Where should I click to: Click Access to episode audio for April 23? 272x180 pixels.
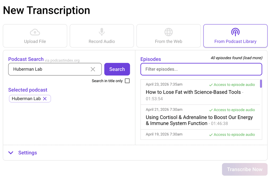[x=232, y=85]
